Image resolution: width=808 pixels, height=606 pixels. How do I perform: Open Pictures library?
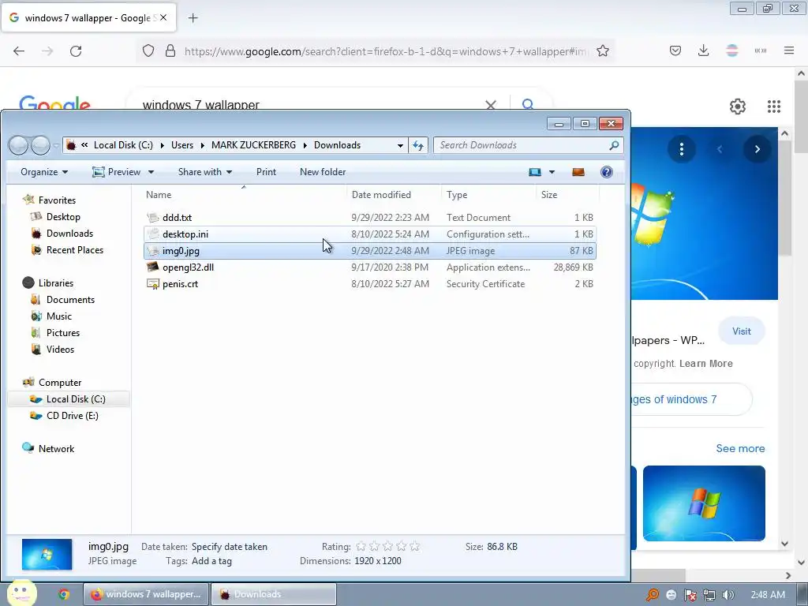tap(63, 333)
